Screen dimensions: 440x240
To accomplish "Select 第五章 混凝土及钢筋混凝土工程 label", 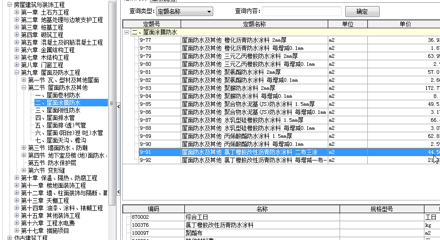I will click(x=62, y=42).
